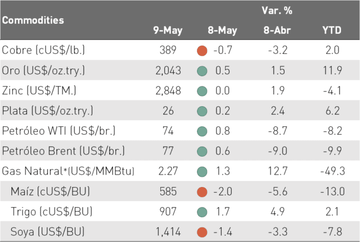Click the Oro (US$/oz.try.) row label
This screenshot has height=242, width=360.
coord(43,70)
